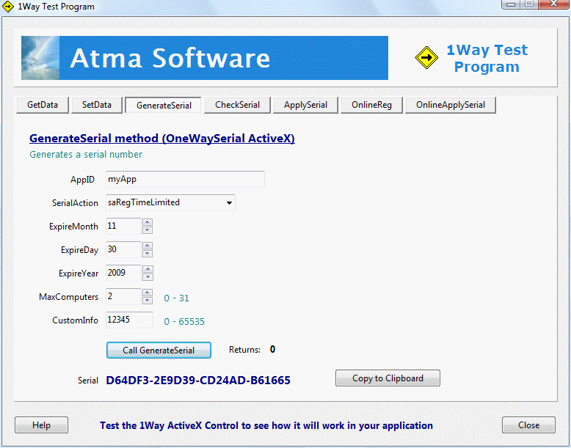
Task: Click the '0 - 31' range hint
Action: 176,298
